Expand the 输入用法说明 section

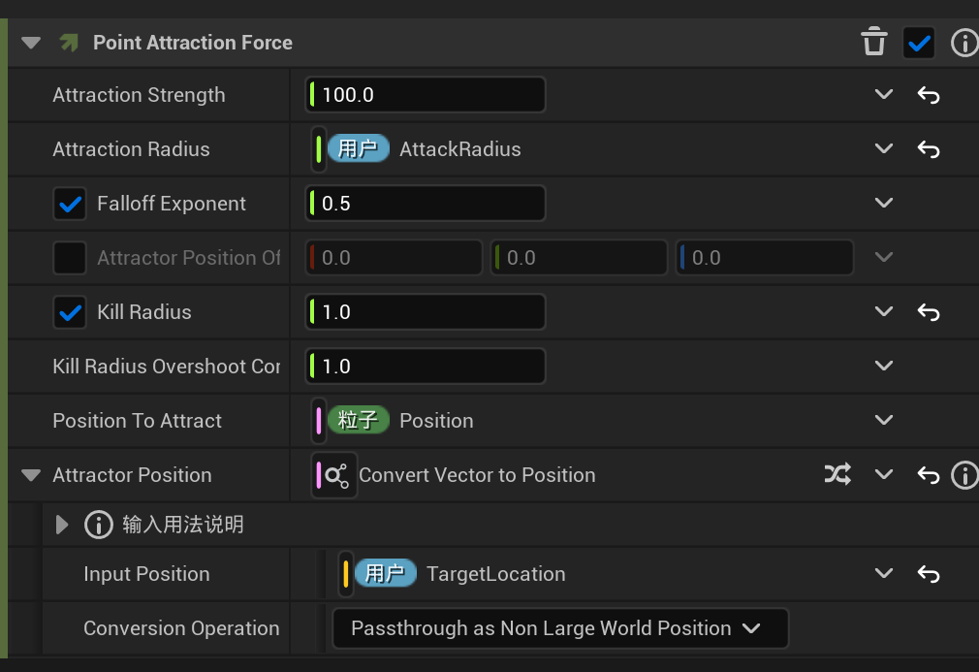63,526
